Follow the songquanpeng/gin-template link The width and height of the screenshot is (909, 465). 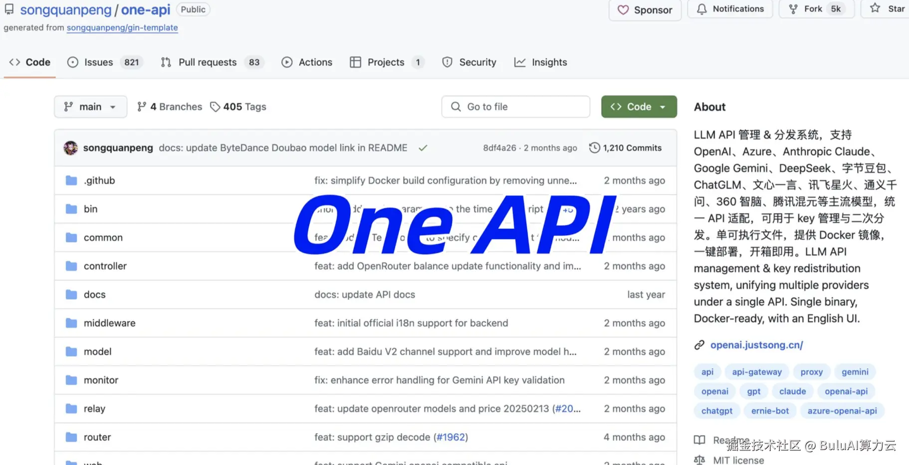tap(122, 27)
